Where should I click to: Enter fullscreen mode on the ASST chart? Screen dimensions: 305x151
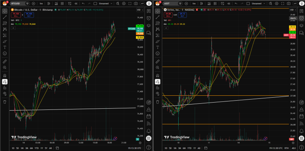pyautogui.click(x=283, y=3)
